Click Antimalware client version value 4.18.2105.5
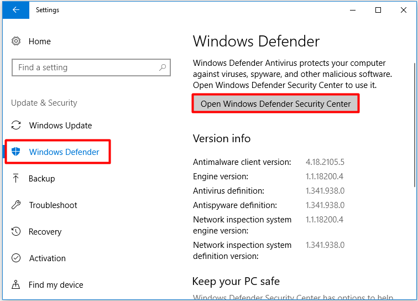418x301 pixels. coord(325,162)
